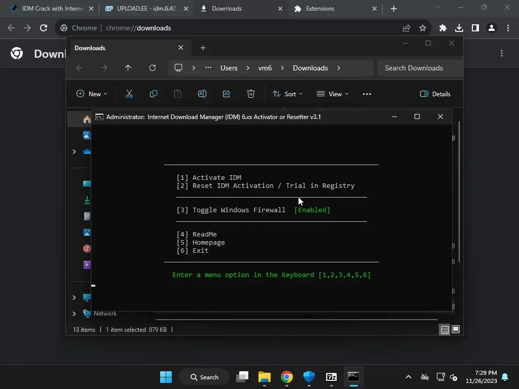Toggle the Details pane
Screen dimensions: 519x389
(x=435, y=94)
